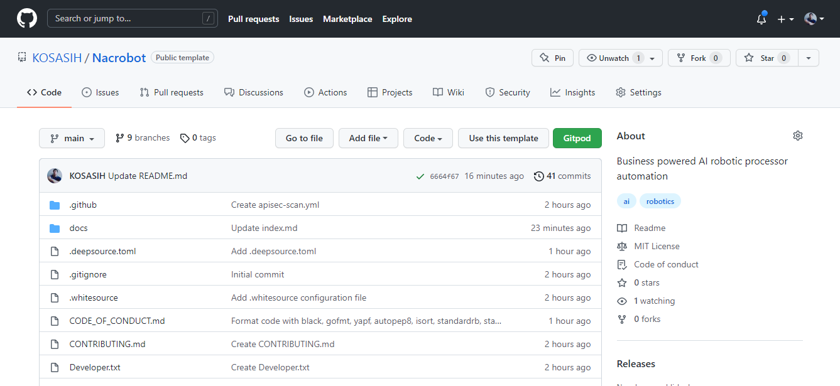Viewport: 840px width, 386px height.
Task: Expand the star lists dropdown arrow
Action: (809, 58)
